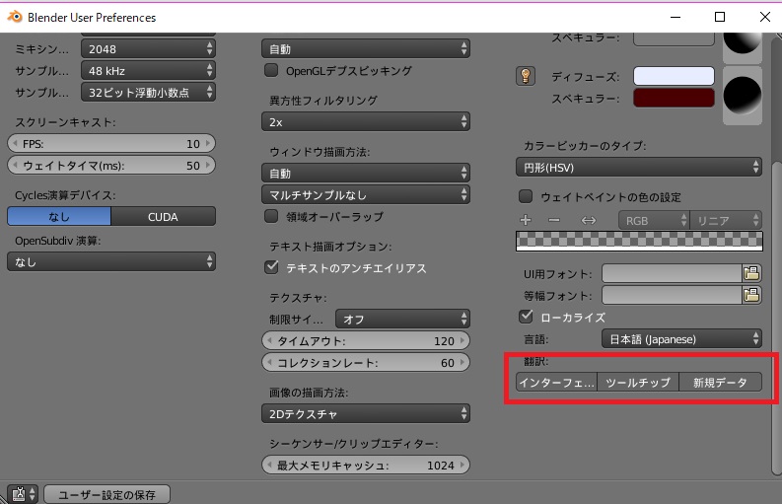
Task: Click the lamp icon beside ディフューズ
Action: [526, 76]
